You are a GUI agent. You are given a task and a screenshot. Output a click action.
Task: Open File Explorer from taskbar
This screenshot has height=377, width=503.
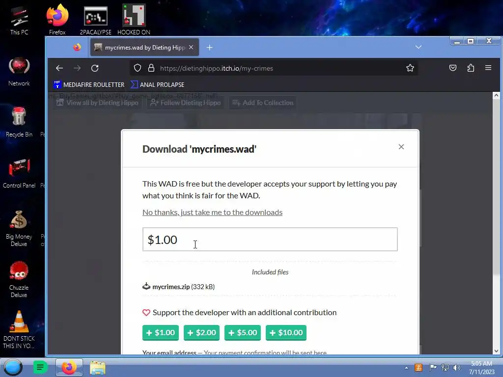pyautogui.click(x=98, y=367)
